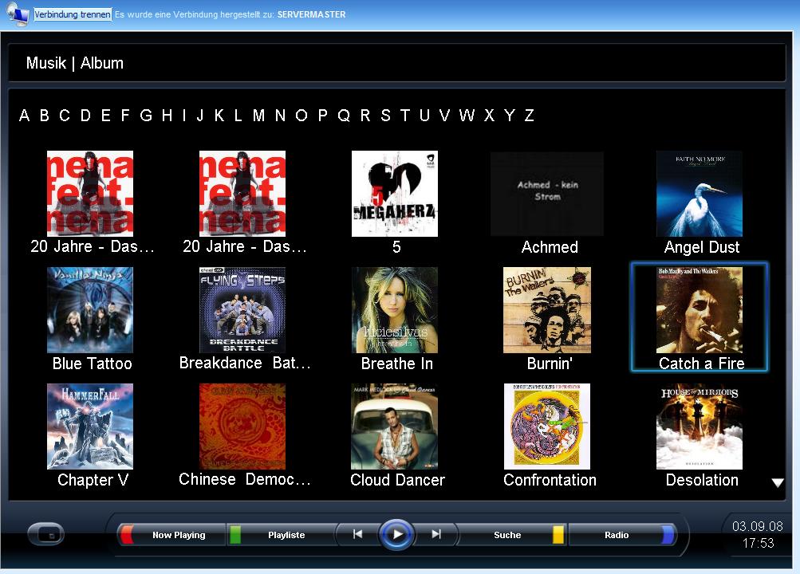
Task: Click Verbindung trennen to disconnect
Action: pyautogui.click(x=73, y=14)
